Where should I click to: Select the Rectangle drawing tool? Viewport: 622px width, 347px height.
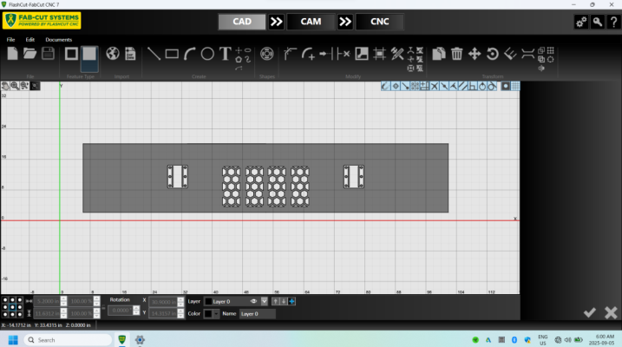(172, 54)
